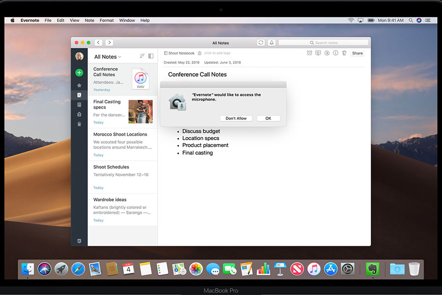442x295 pixels.
Task: Click the Conference Call Notes title in editor
Action: coord(197,75)
